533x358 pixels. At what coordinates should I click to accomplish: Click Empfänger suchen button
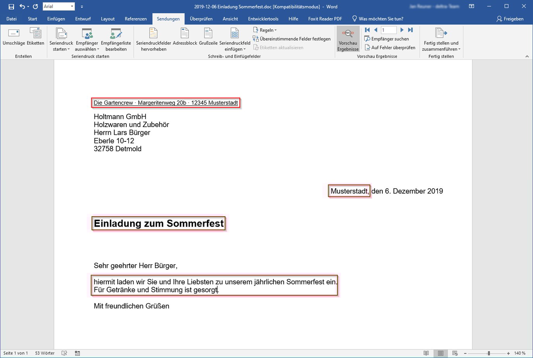(x=387, y=39)
